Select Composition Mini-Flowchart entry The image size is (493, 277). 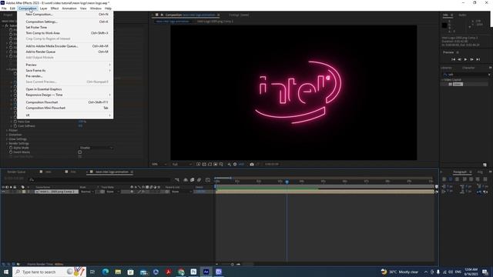coord(45,108)
